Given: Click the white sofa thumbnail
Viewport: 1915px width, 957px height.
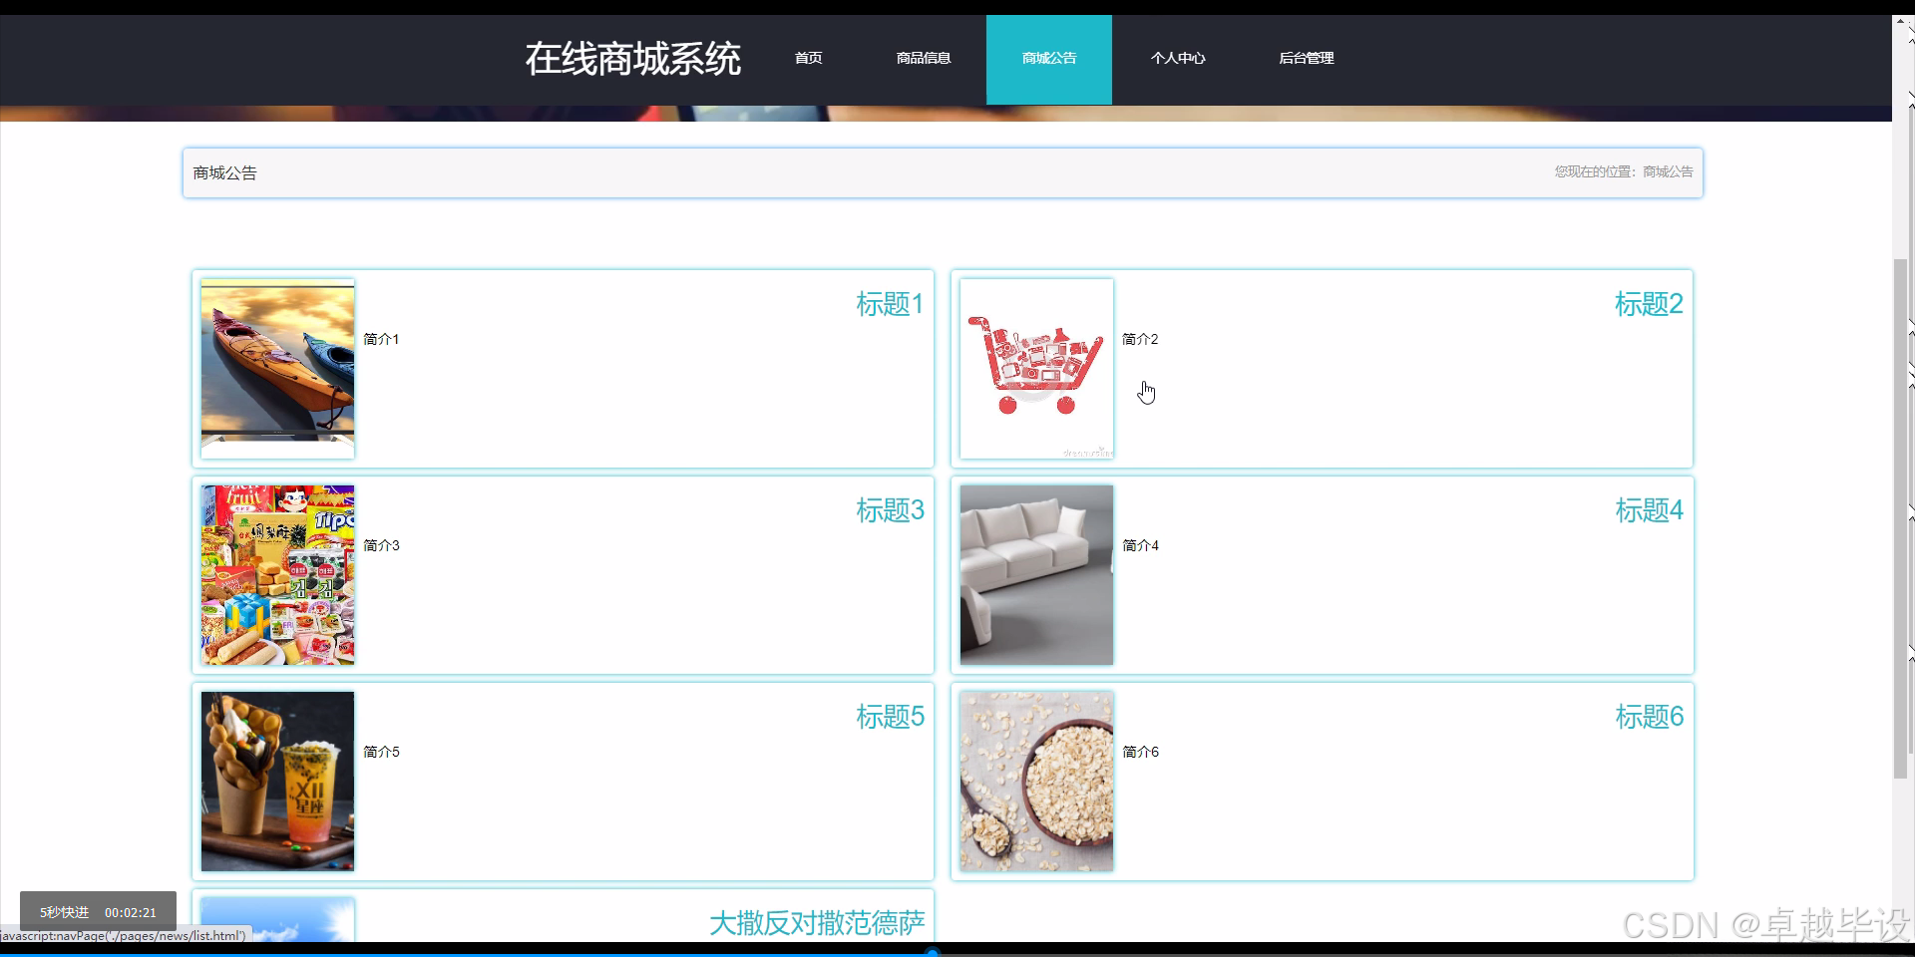Looking at the screenshot, I should (x=1036, y=574).
